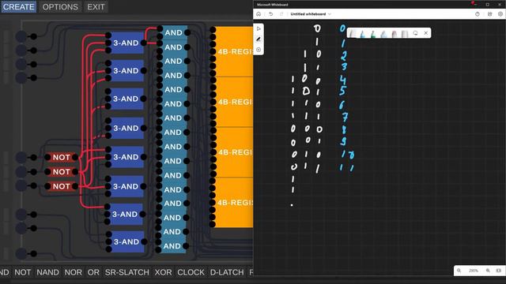
Task: Click the icon left of the settings gear
Action: (x=489, y=14)
